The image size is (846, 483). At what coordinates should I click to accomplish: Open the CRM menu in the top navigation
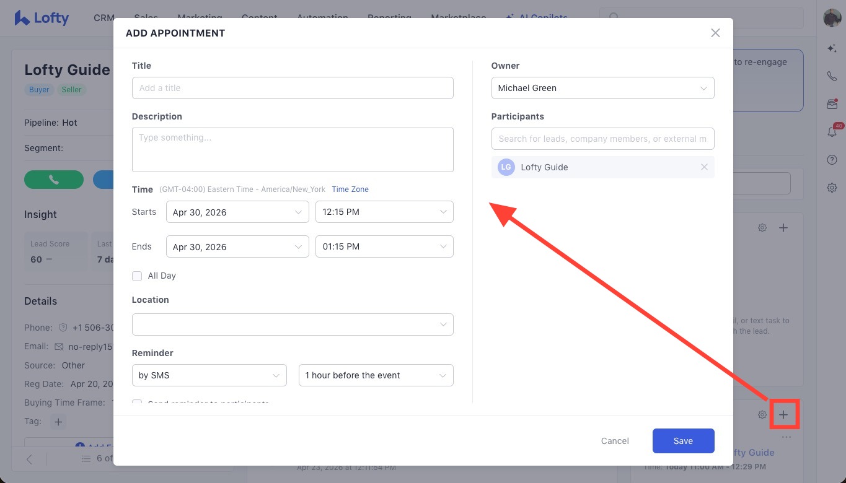coord(104,17)
